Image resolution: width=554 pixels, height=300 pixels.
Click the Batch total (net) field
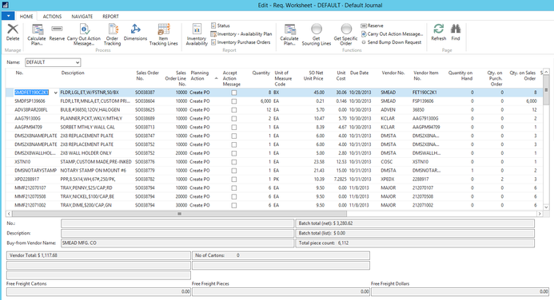pos(415,223)
